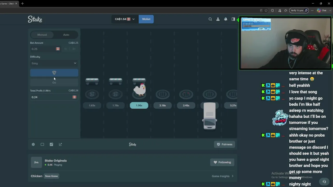Switch to Auto betting mode
The height and width of the screenshot is (187, 333).
coord(66,35)
